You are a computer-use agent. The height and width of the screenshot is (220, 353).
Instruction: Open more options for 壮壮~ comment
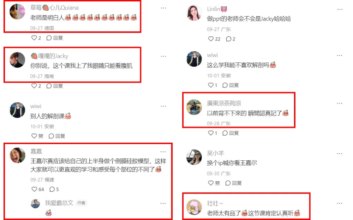(x=340, y=203)
